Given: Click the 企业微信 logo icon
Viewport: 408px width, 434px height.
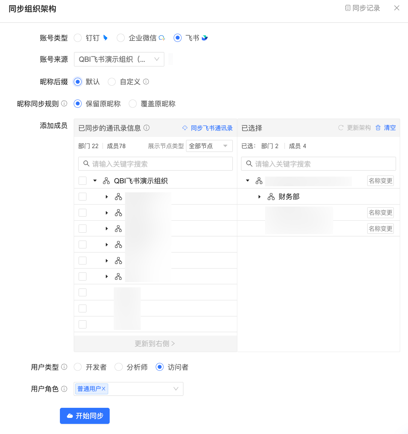Looking at the screenshot, I should (162, 37).
